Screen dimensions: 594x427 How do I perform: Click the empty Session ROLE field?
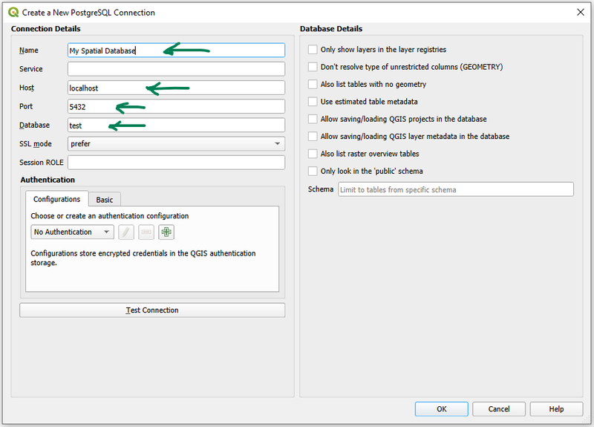point(176,163)
